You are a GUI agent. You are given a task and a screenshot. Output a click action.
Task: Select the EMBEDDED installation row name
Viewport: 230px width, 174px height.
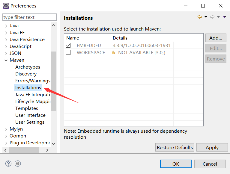(x=89, y=46)
